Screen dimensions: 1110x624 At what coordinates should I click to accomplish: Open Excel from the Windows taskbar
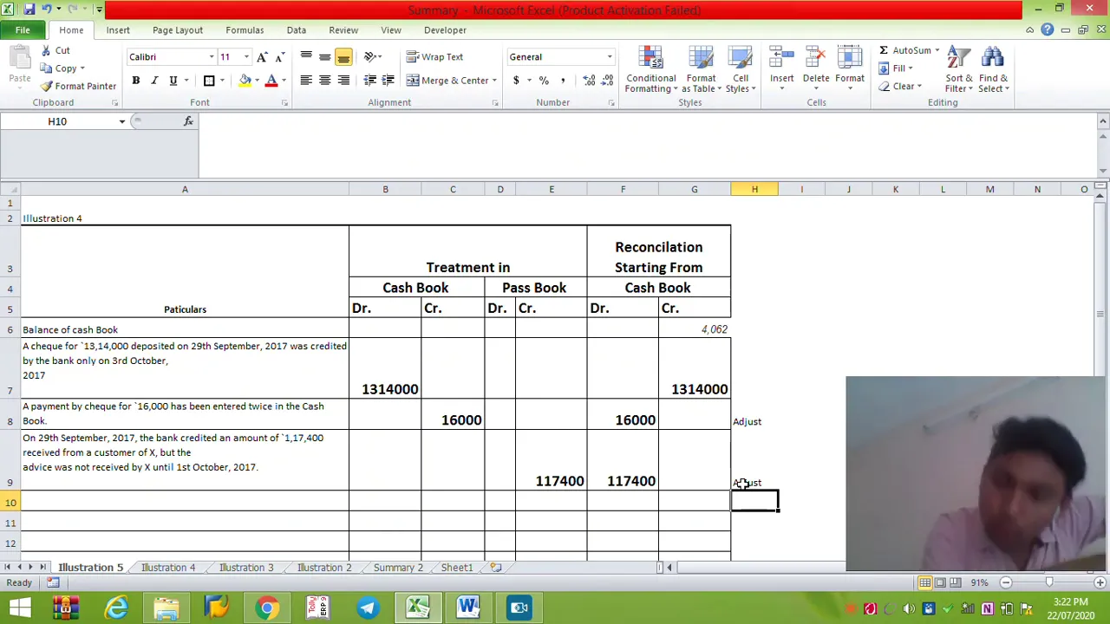tap(418, 607)
